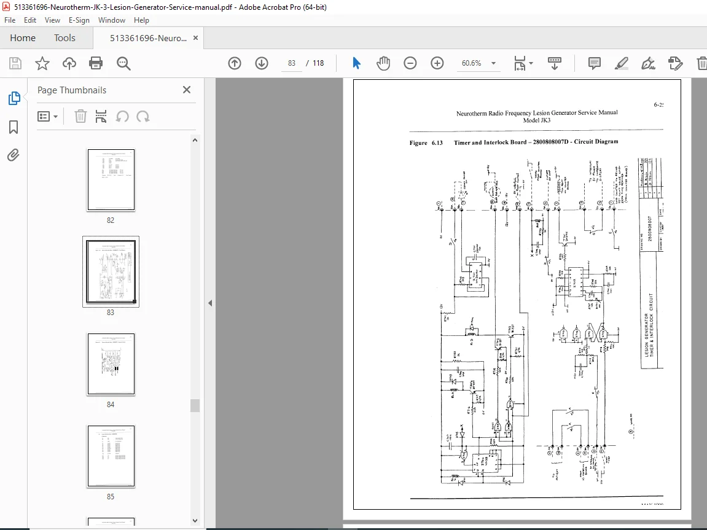Zoom out with minus button
This screenshot has width=707, height=530.
coord(410,63)
